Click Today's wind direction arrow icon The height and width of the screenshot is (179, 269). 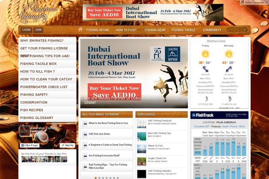tap(205, 69)
